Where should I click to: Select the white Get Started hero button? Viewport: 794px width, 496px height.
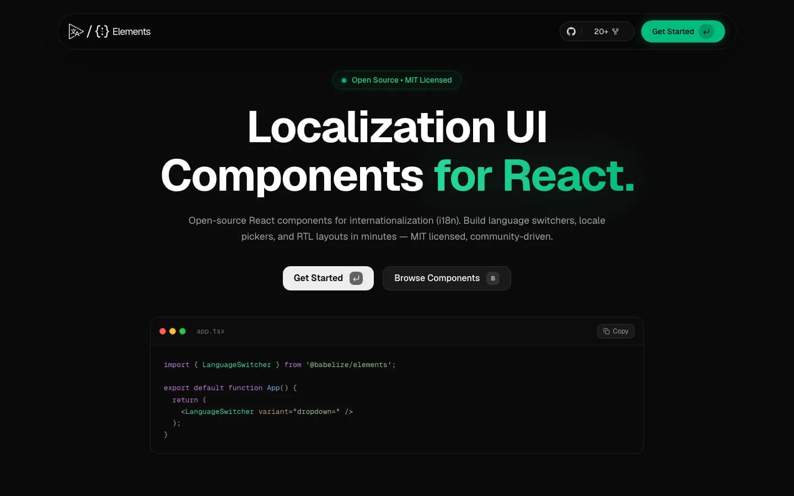(328, 278)
